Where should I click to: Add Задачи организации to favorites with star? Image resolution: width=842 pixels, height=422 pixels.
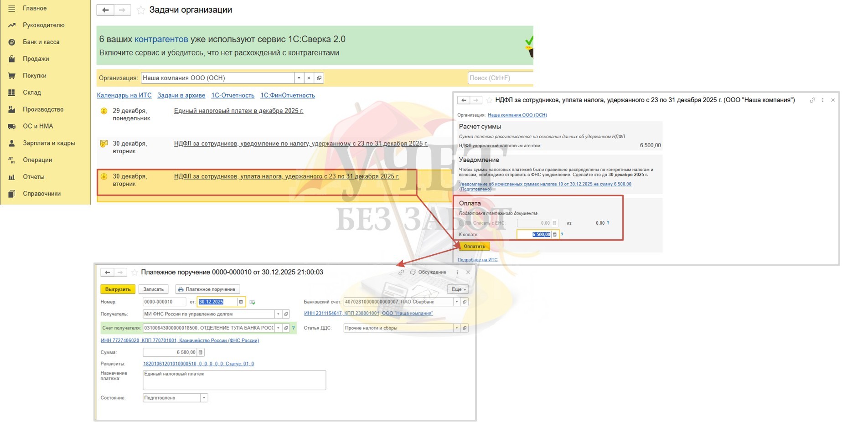(x=141, y=10)
